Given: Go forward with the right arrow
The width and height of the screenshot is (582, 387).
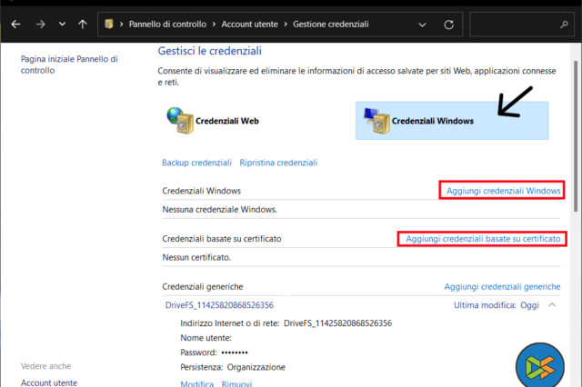Looking at the screenshot, I should click(x=40, y=25).
